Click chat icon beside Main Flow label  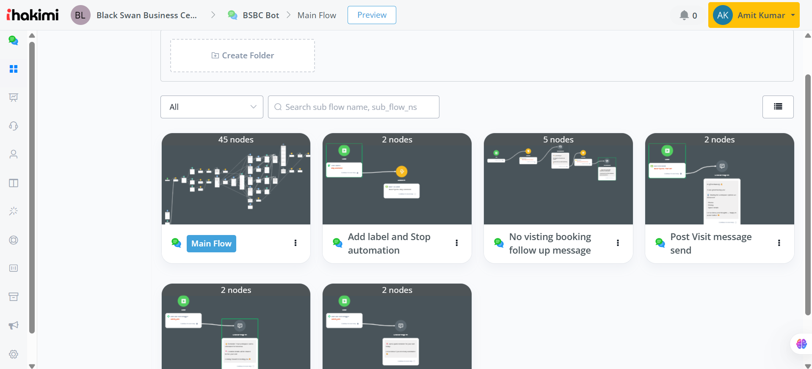(x=177, y=243)
